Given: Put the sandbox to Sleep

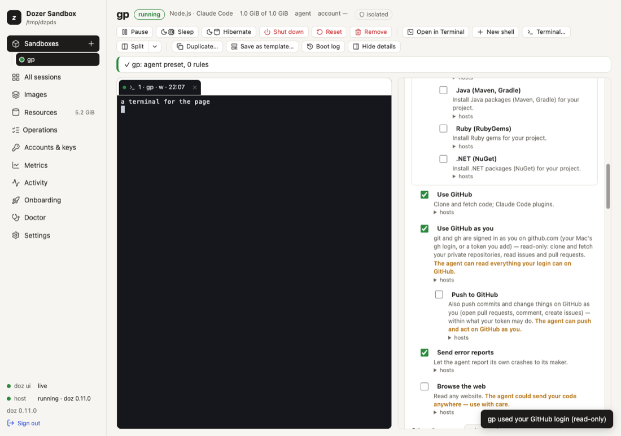Looking at the screenshot, I should click(177, 32).
